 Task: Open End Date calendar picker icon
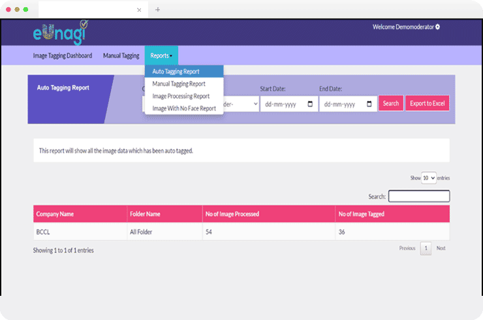[369, 104]
